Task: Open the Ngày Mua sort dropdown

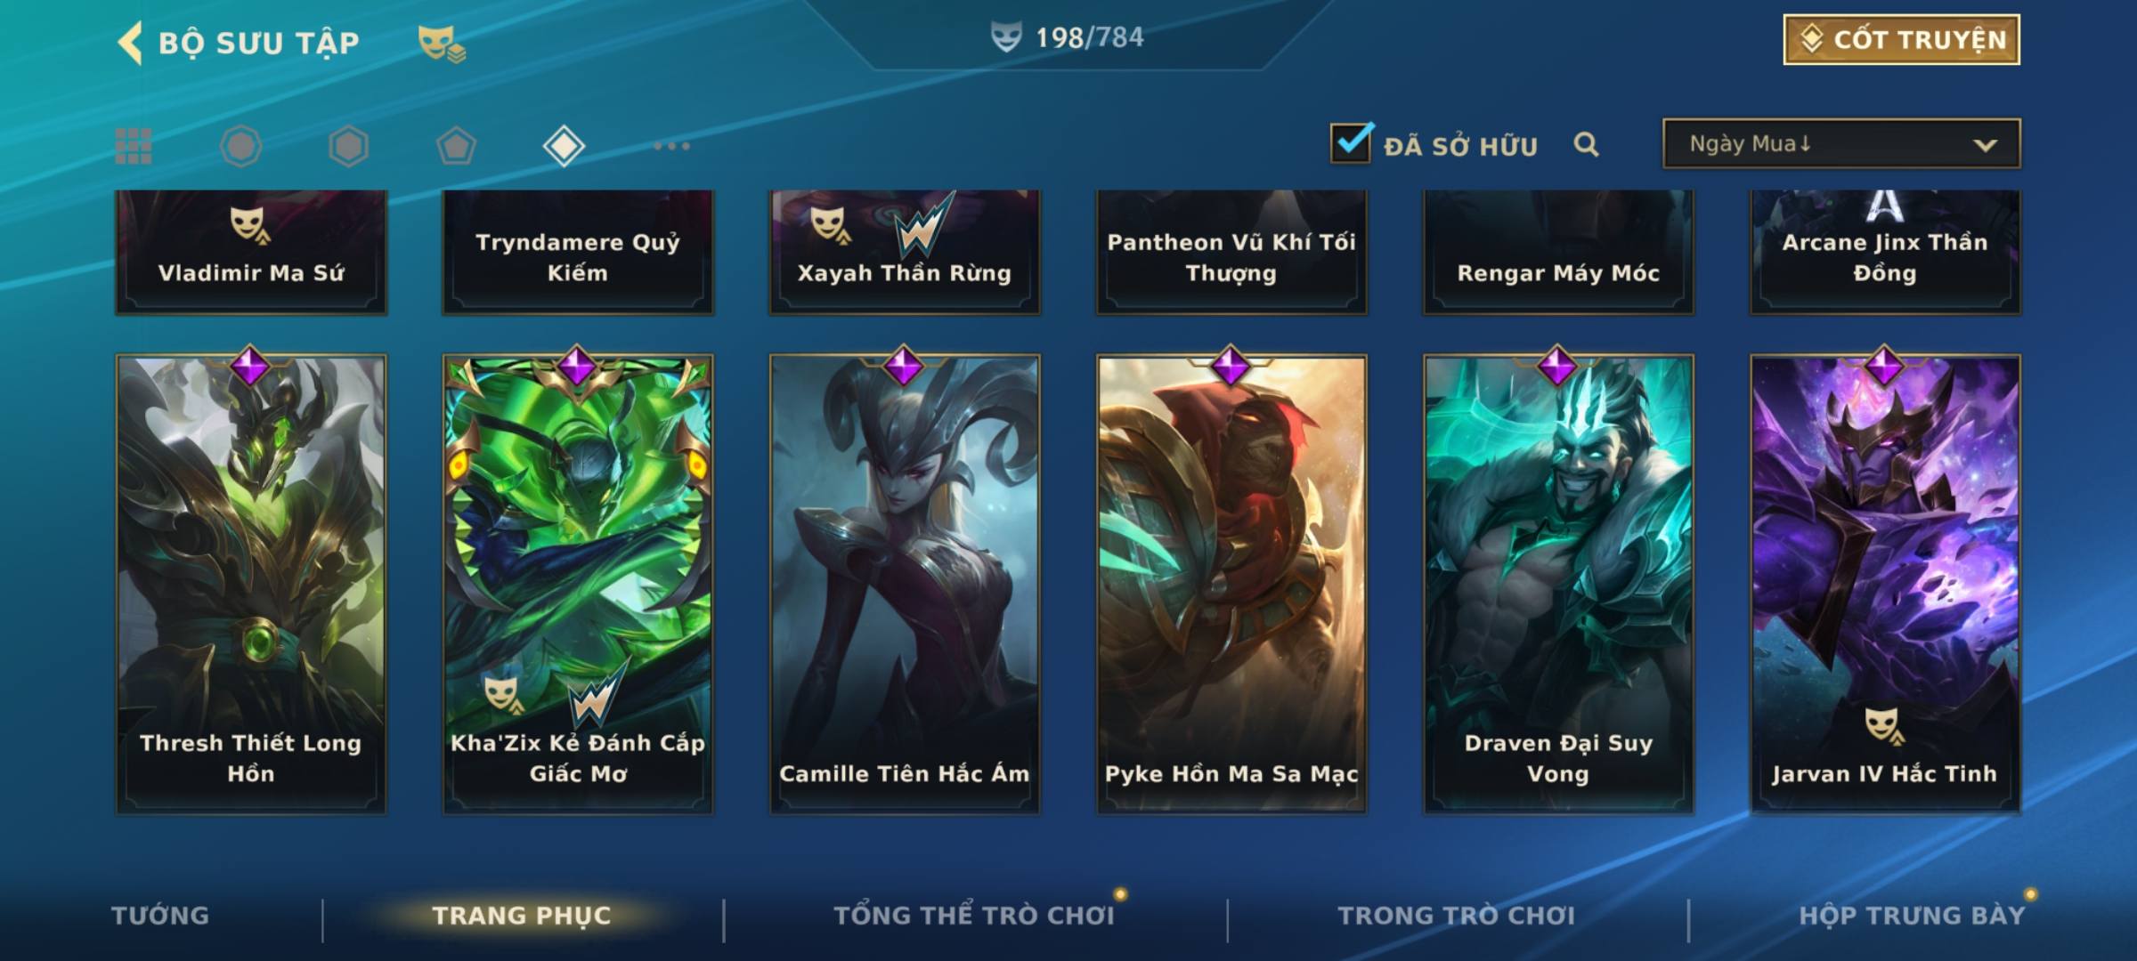Action: [x=1841, y=143]
